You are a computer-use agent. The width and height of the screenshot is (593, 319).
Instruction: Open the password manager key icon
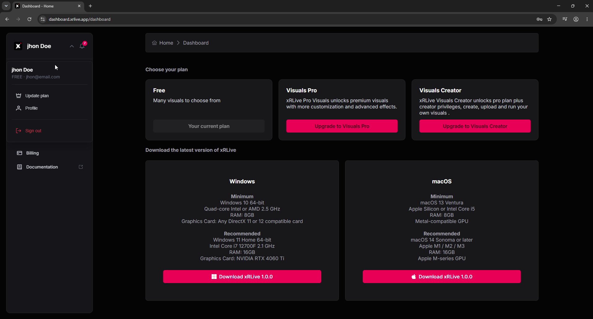(x=539, y=19)
